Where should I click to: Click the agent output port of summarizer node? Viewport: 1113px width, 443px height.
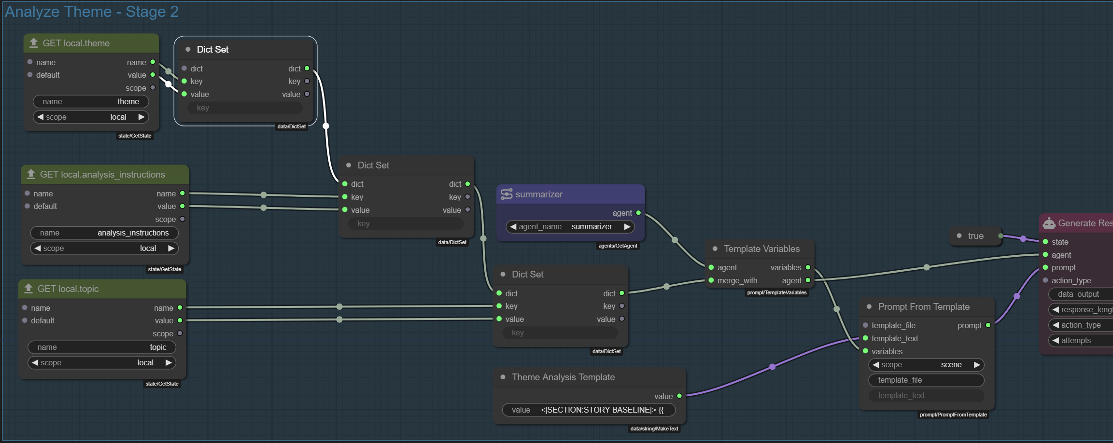coord(638,213)
